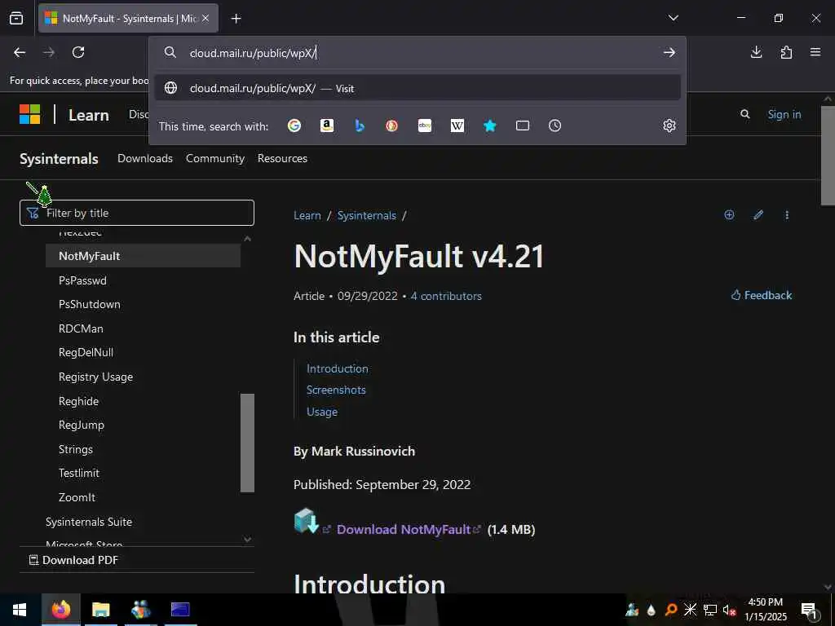Click the go arrow in the address bar
835x626 pixels.
669,52
